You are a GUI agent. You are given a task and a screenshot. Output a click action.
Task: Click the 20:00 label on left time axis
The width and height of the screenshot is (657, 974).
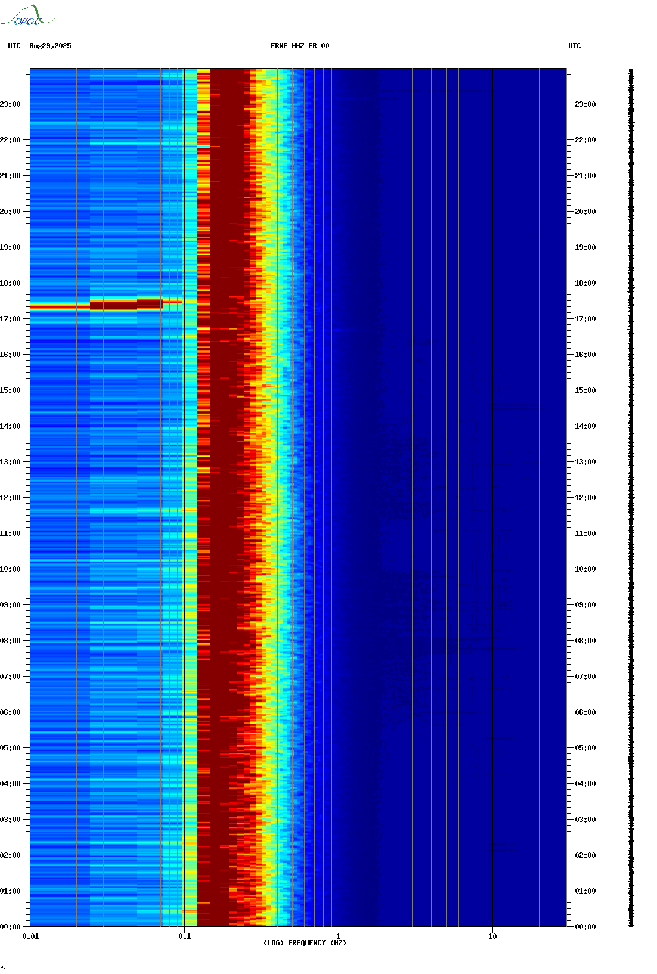point(10,212)
